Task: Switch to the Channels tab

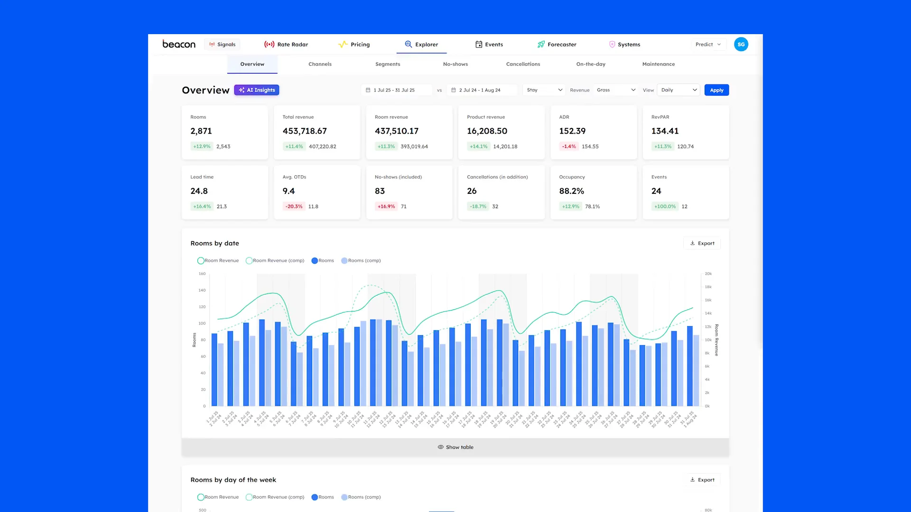Action: click(320, 64)
